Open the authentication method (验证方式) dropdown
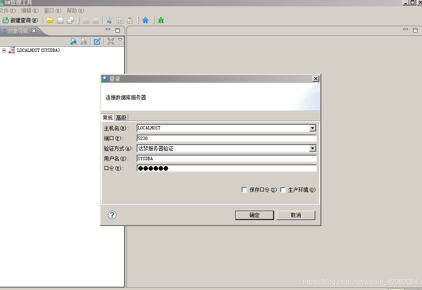 pyautogui.click(x=312, y=148)
